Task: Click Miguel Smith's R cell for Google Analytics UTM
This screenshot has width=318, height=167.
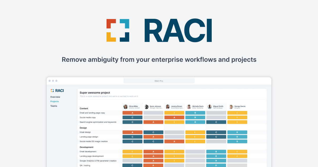Action: click(216, 161)
